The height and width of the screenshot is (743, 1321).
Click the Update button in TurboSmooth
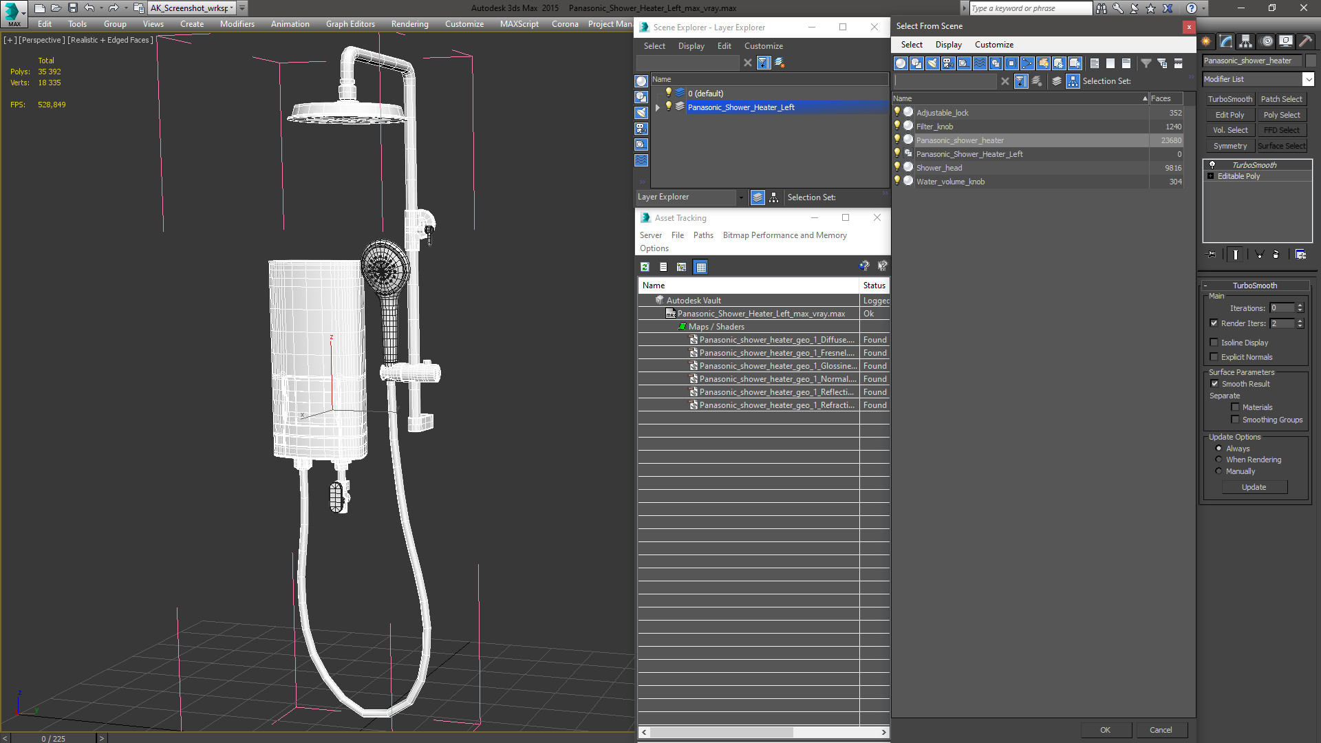click(x=1254, y=487)
